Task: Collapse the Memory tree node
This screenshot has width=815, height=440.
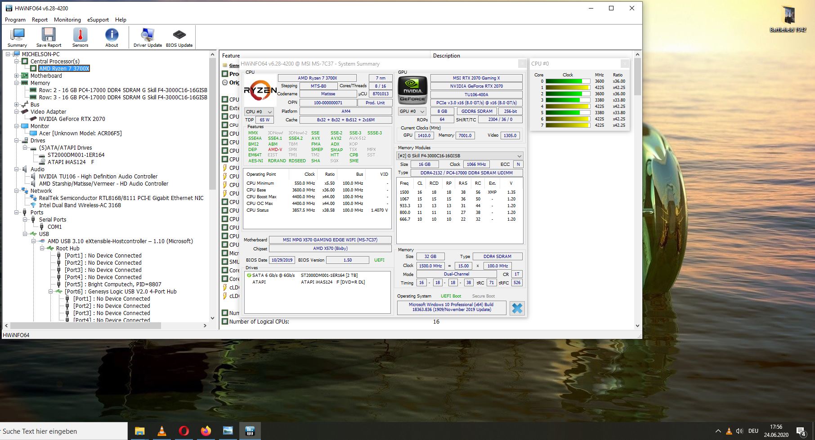Action: 16,83
